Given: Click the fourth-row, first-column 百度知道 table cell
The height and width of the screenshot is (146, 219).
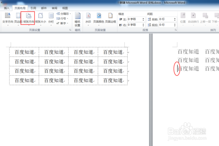Looking at the screenshot, I should (x=24, y=81).
